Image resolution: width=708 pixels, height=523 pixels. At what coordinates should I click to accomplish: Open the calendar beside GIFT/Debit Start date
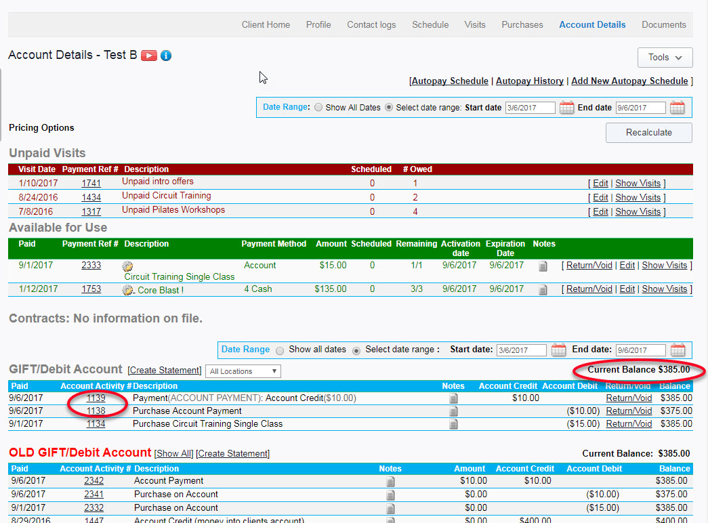point(558,350)
